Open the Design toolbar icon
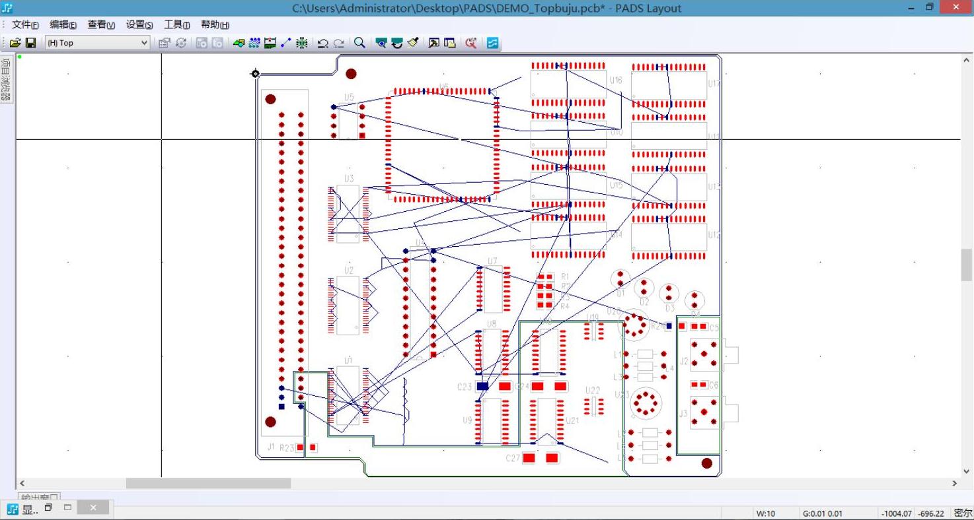 (254, 43)
